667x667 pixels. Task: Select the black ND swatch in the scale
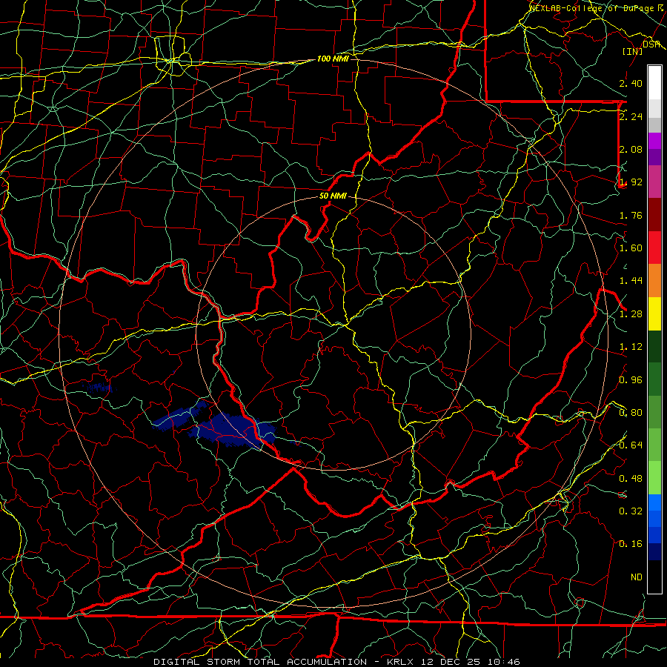(x=654, y=577)
